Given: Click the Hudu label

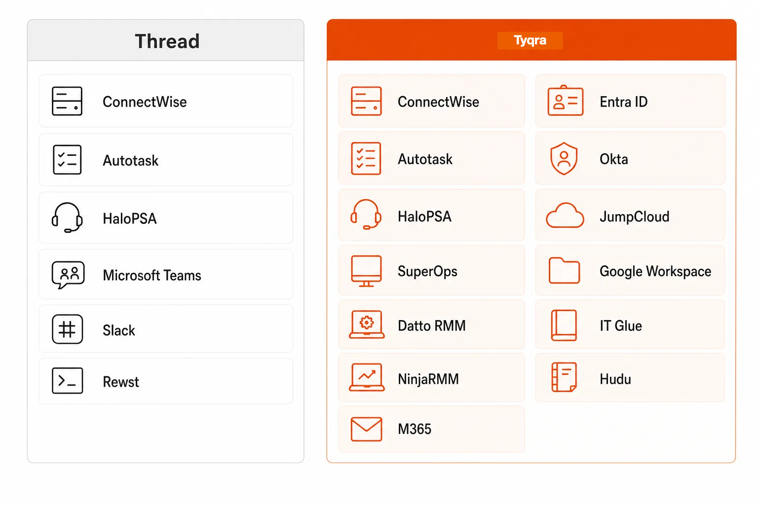Looking at the screenshot, I should [x=615, y=379].
